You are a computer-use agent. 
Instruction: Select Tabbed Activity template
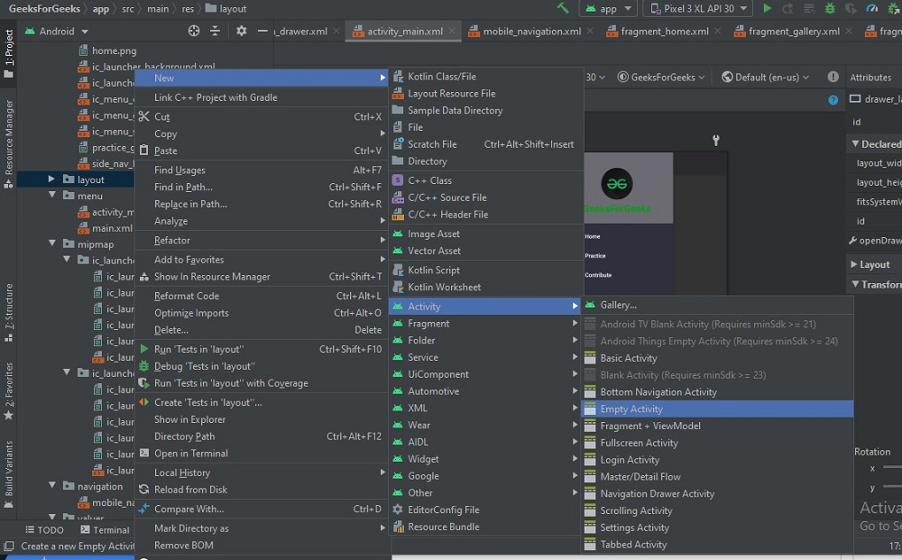click(717, 545)
